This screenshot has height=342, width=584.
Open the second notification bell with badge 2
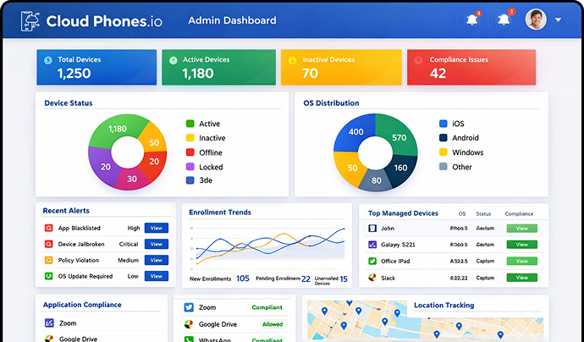point(504,19)
